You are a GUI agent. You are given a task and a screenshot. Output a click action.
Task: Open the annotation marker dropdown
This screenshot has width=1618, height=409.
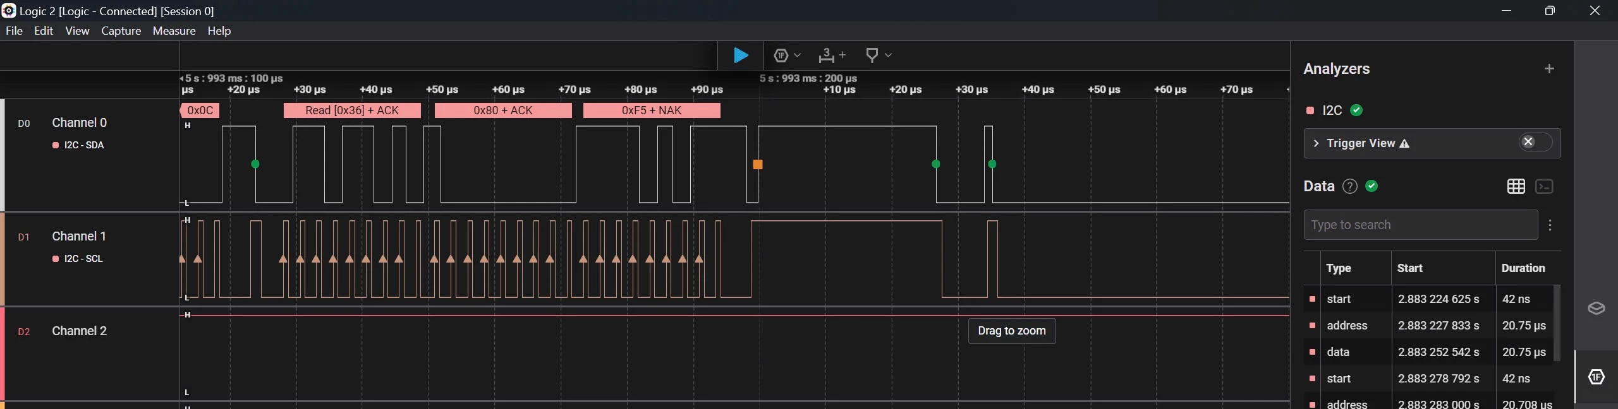click(x=879, y=56)
